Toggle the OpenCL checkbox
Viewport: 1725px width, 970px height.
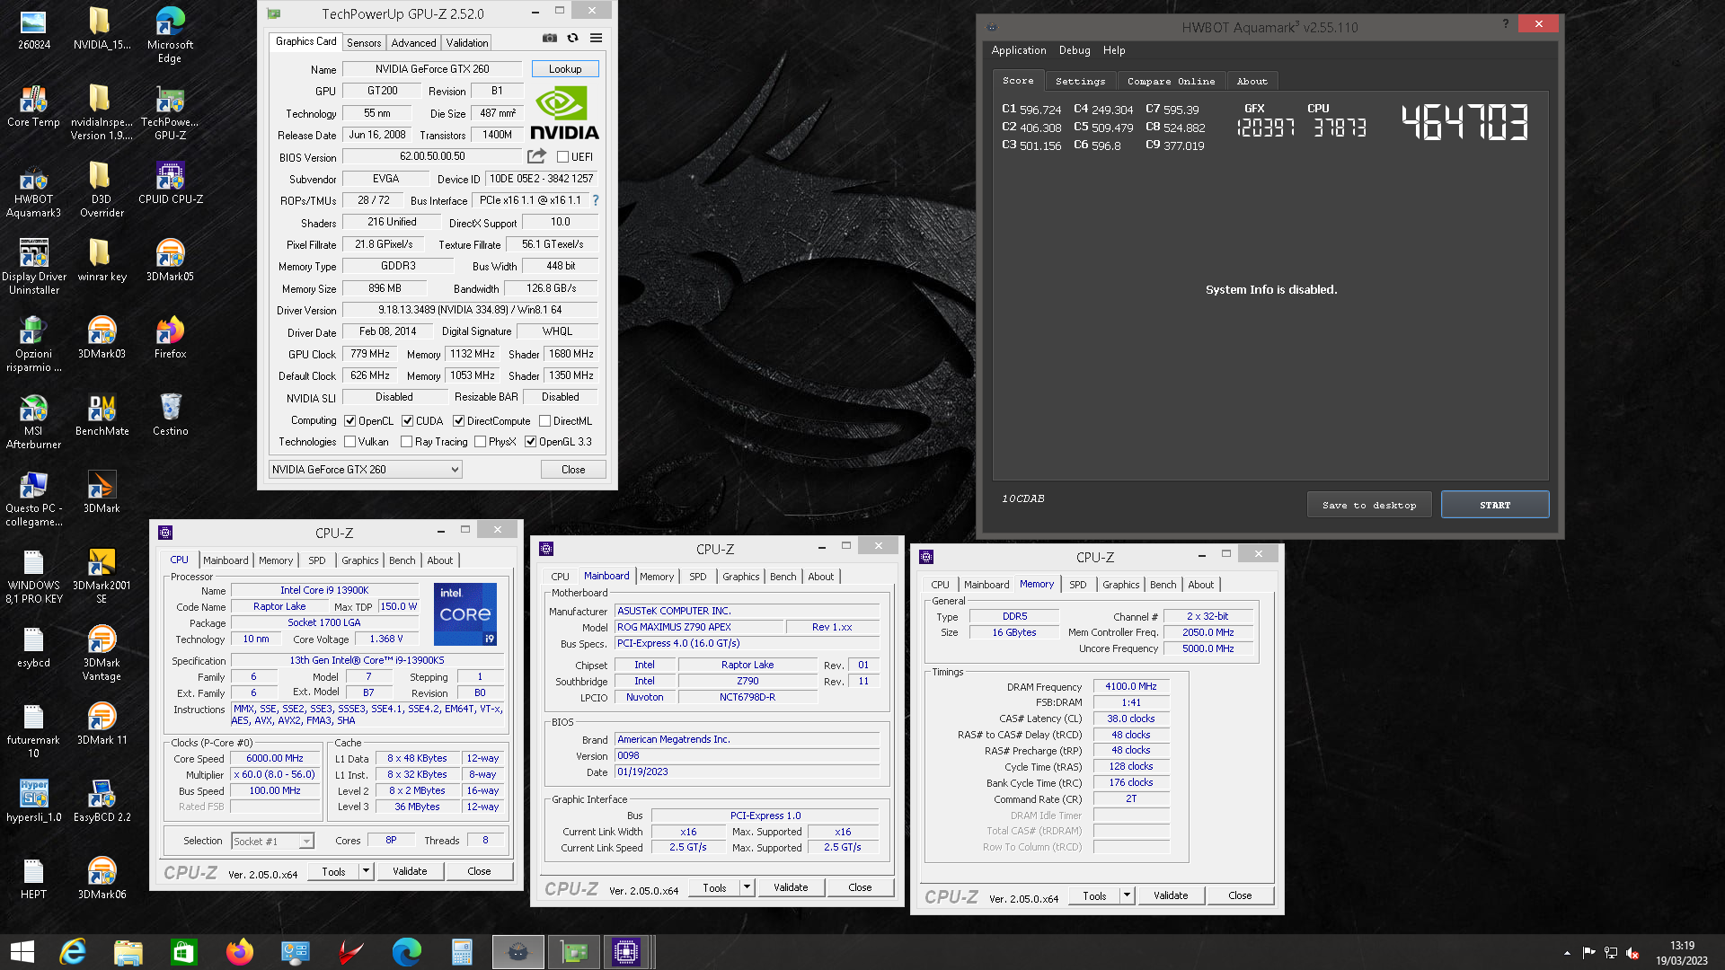[x=349, y=421]
